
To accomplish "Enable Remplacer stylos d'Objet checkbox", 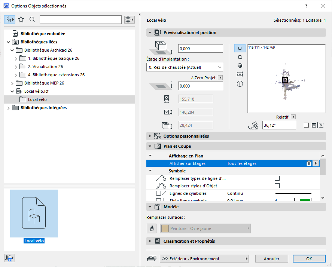I will click(277, 186).
